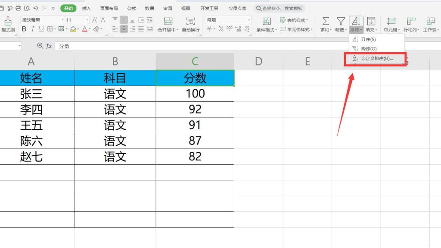
Task: Decrease font size with the A- icon
Action: 103,20
